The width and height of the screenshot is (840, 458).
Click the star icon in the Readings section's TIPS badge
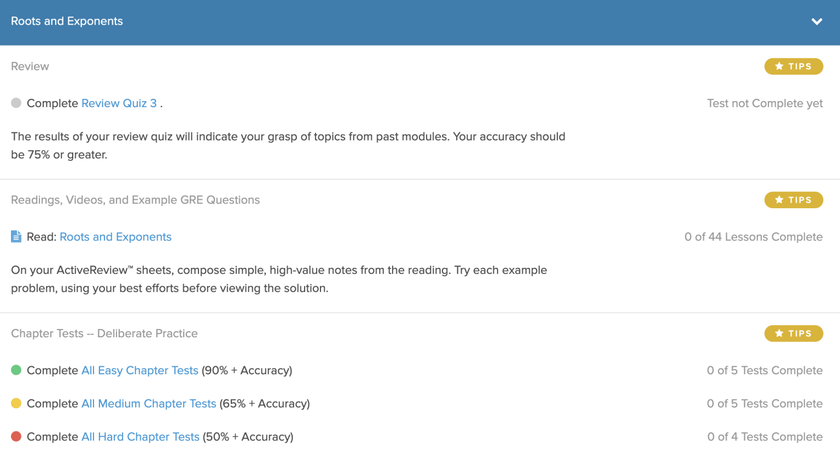tap(779, 199)
